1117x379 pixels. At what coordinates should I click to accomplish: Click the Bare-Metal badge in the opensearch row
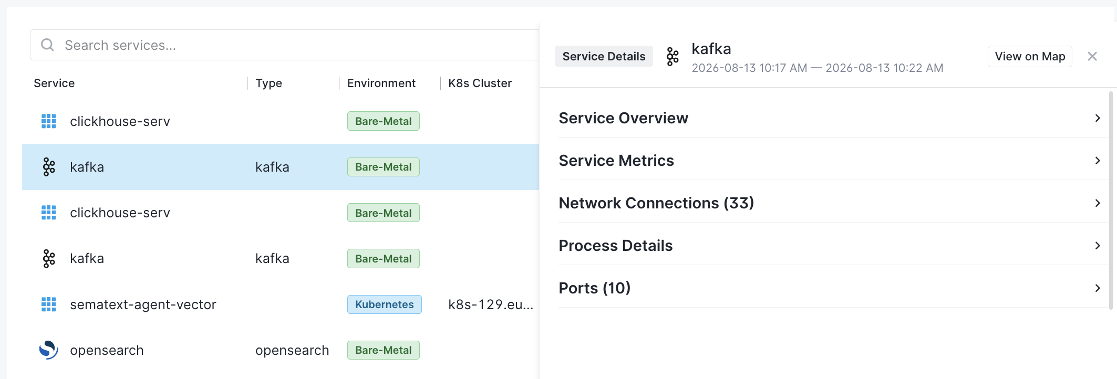(384, 350)
